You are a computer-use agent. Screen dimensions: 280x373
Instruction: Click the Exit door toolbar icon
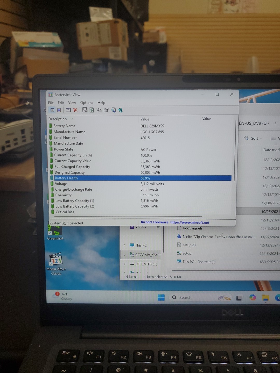120,110
